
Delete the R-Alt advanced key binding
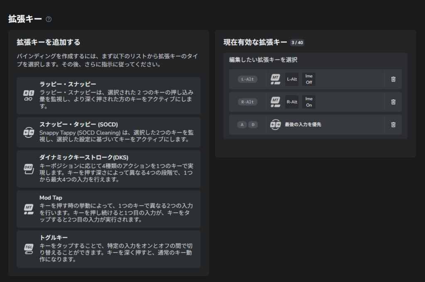point(393,102)
